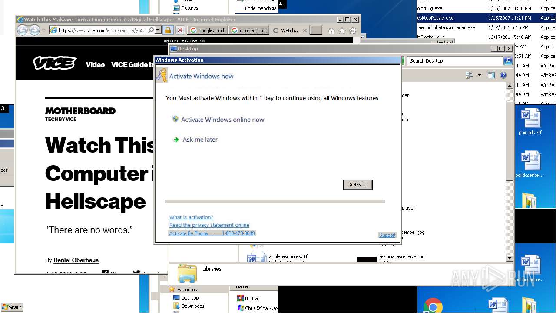Screen dimensions: 556x313
Task: Toggle the preview pane in the Desktop window
Action: pos(491,75)
